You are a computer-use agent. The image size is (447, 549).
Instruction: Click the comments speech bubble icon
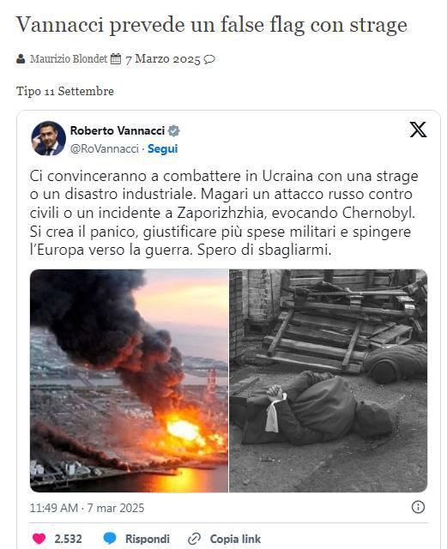pos(209,59)
